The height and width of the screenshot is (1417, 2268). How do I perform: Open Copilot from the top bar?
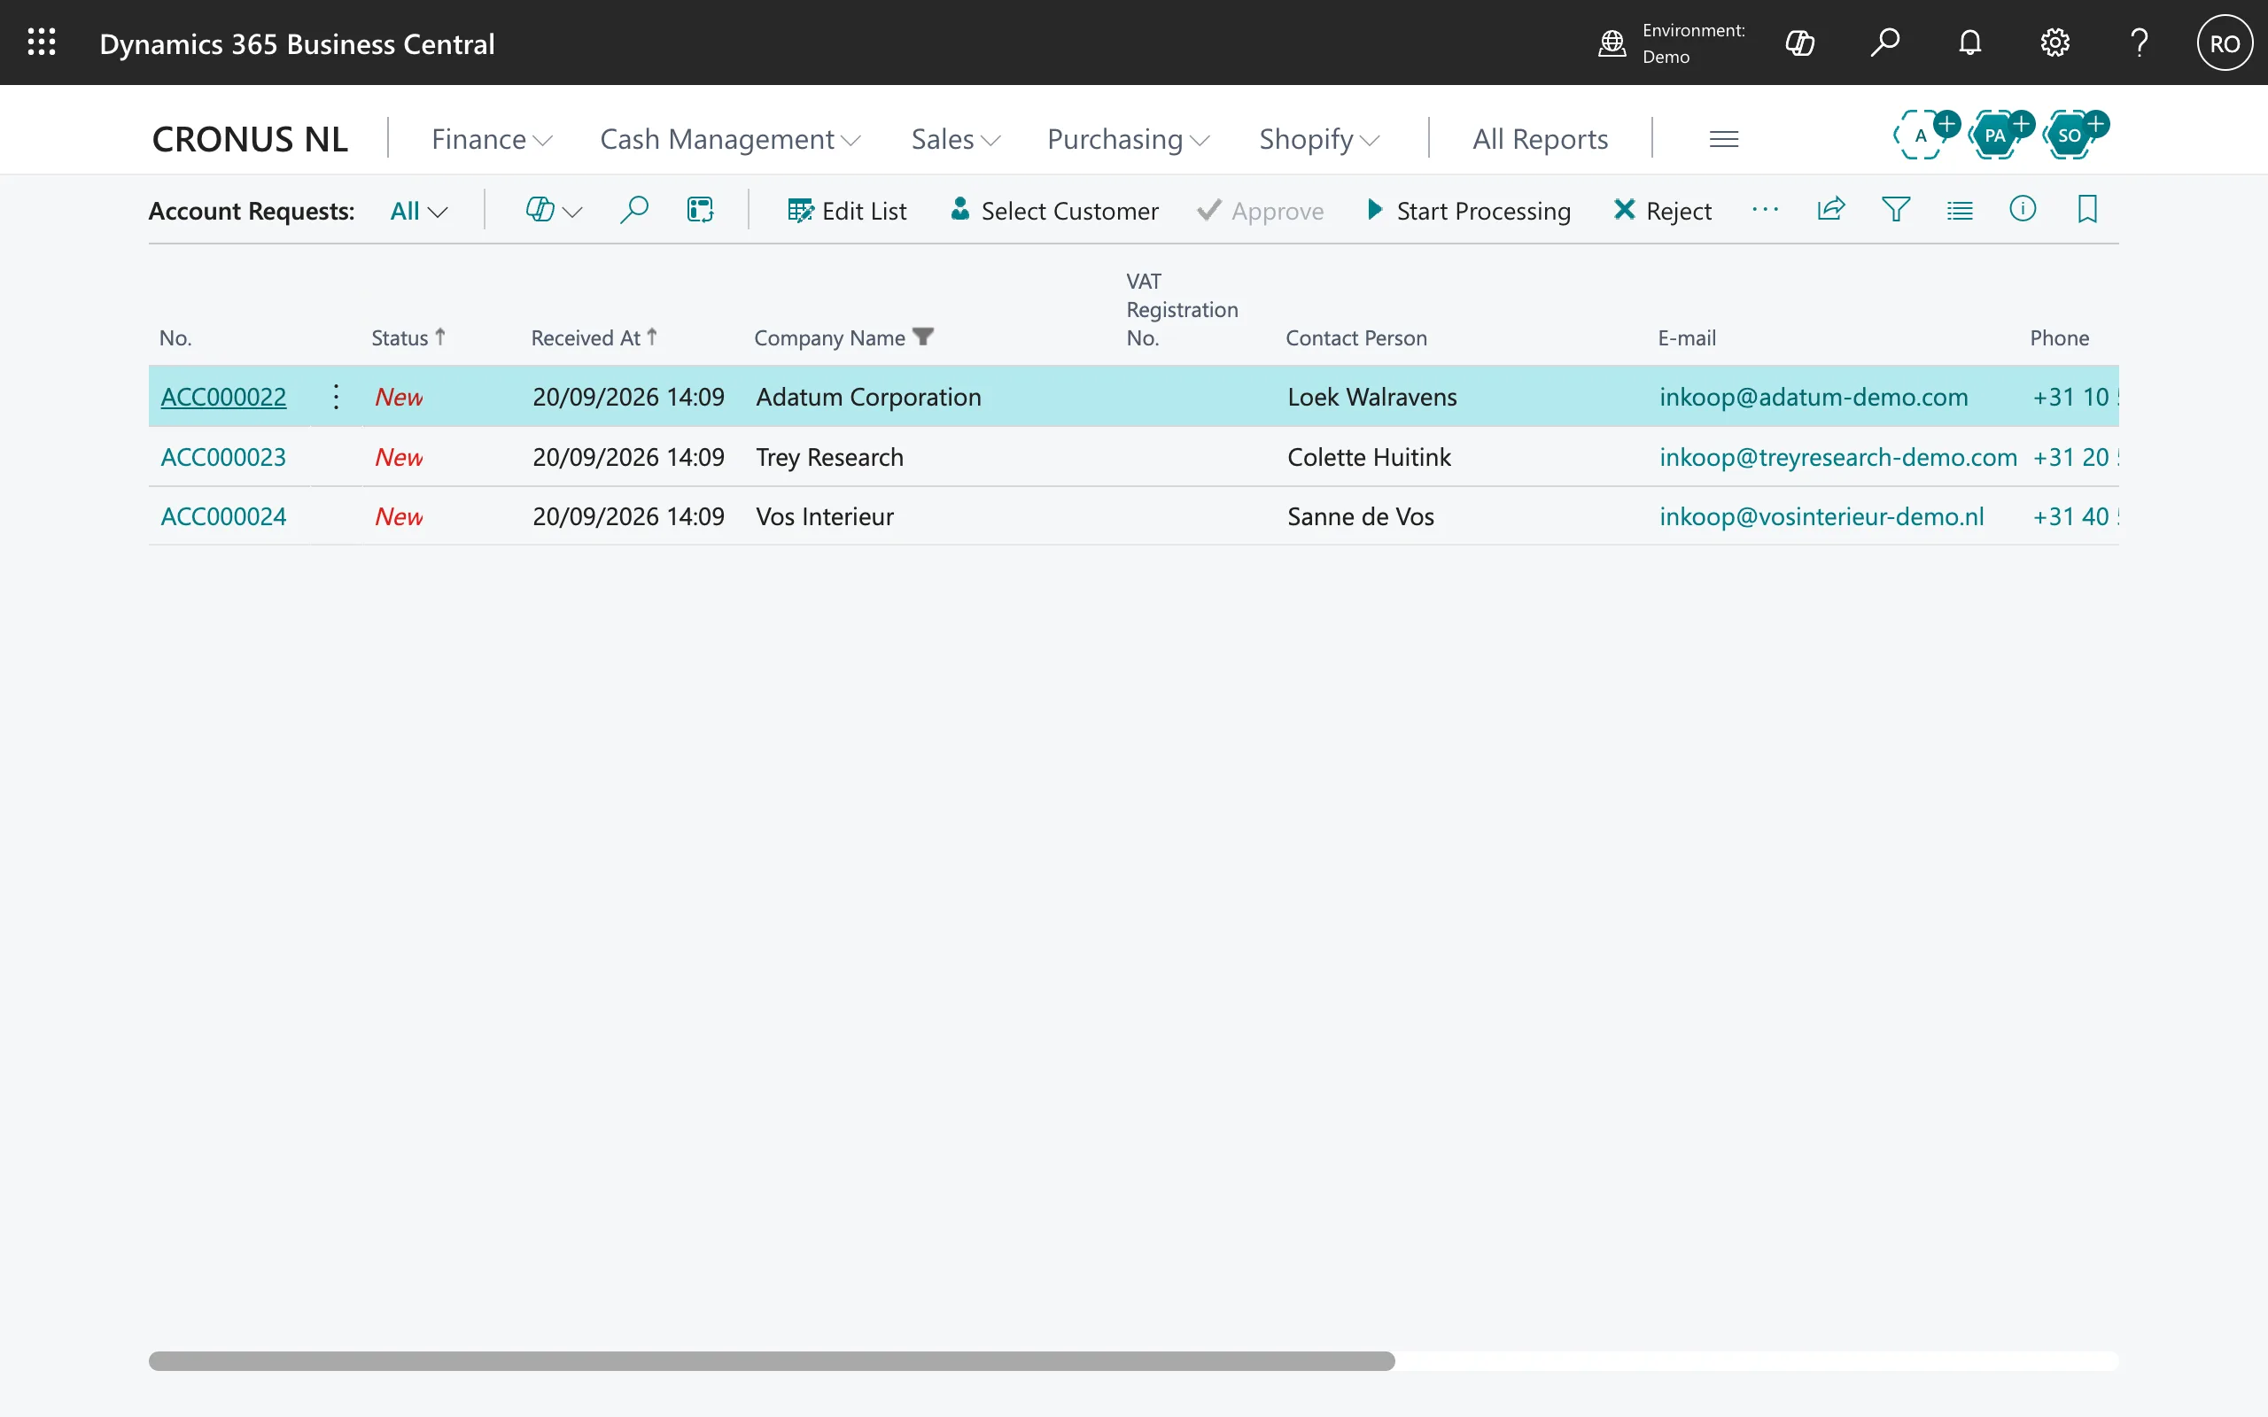(x=1799, y=43)
